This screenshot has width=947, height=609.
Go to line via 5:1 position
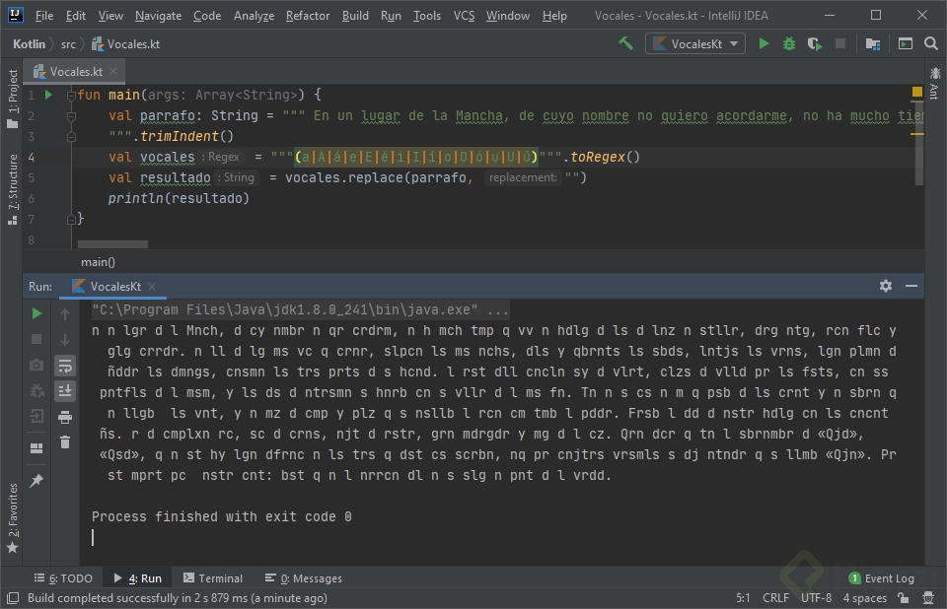pos(743,597)
